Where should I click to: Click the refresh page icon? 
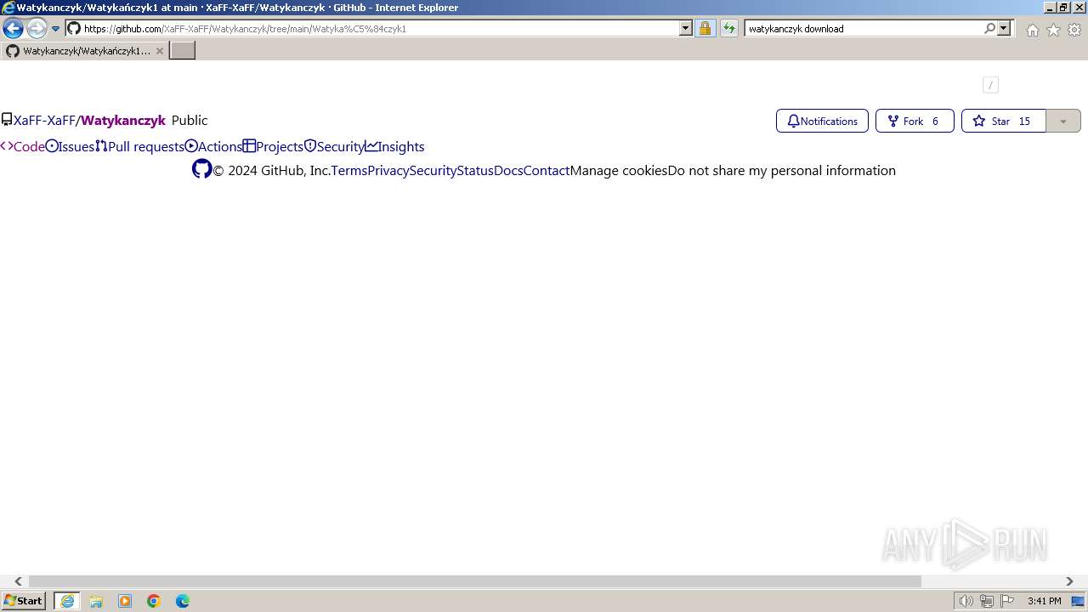(729, 28)
